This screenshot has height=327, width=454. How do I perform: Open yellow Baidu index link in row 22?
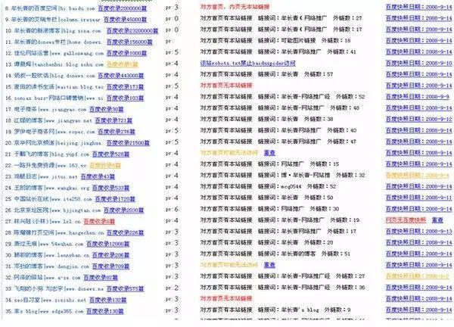click(105, 165)
